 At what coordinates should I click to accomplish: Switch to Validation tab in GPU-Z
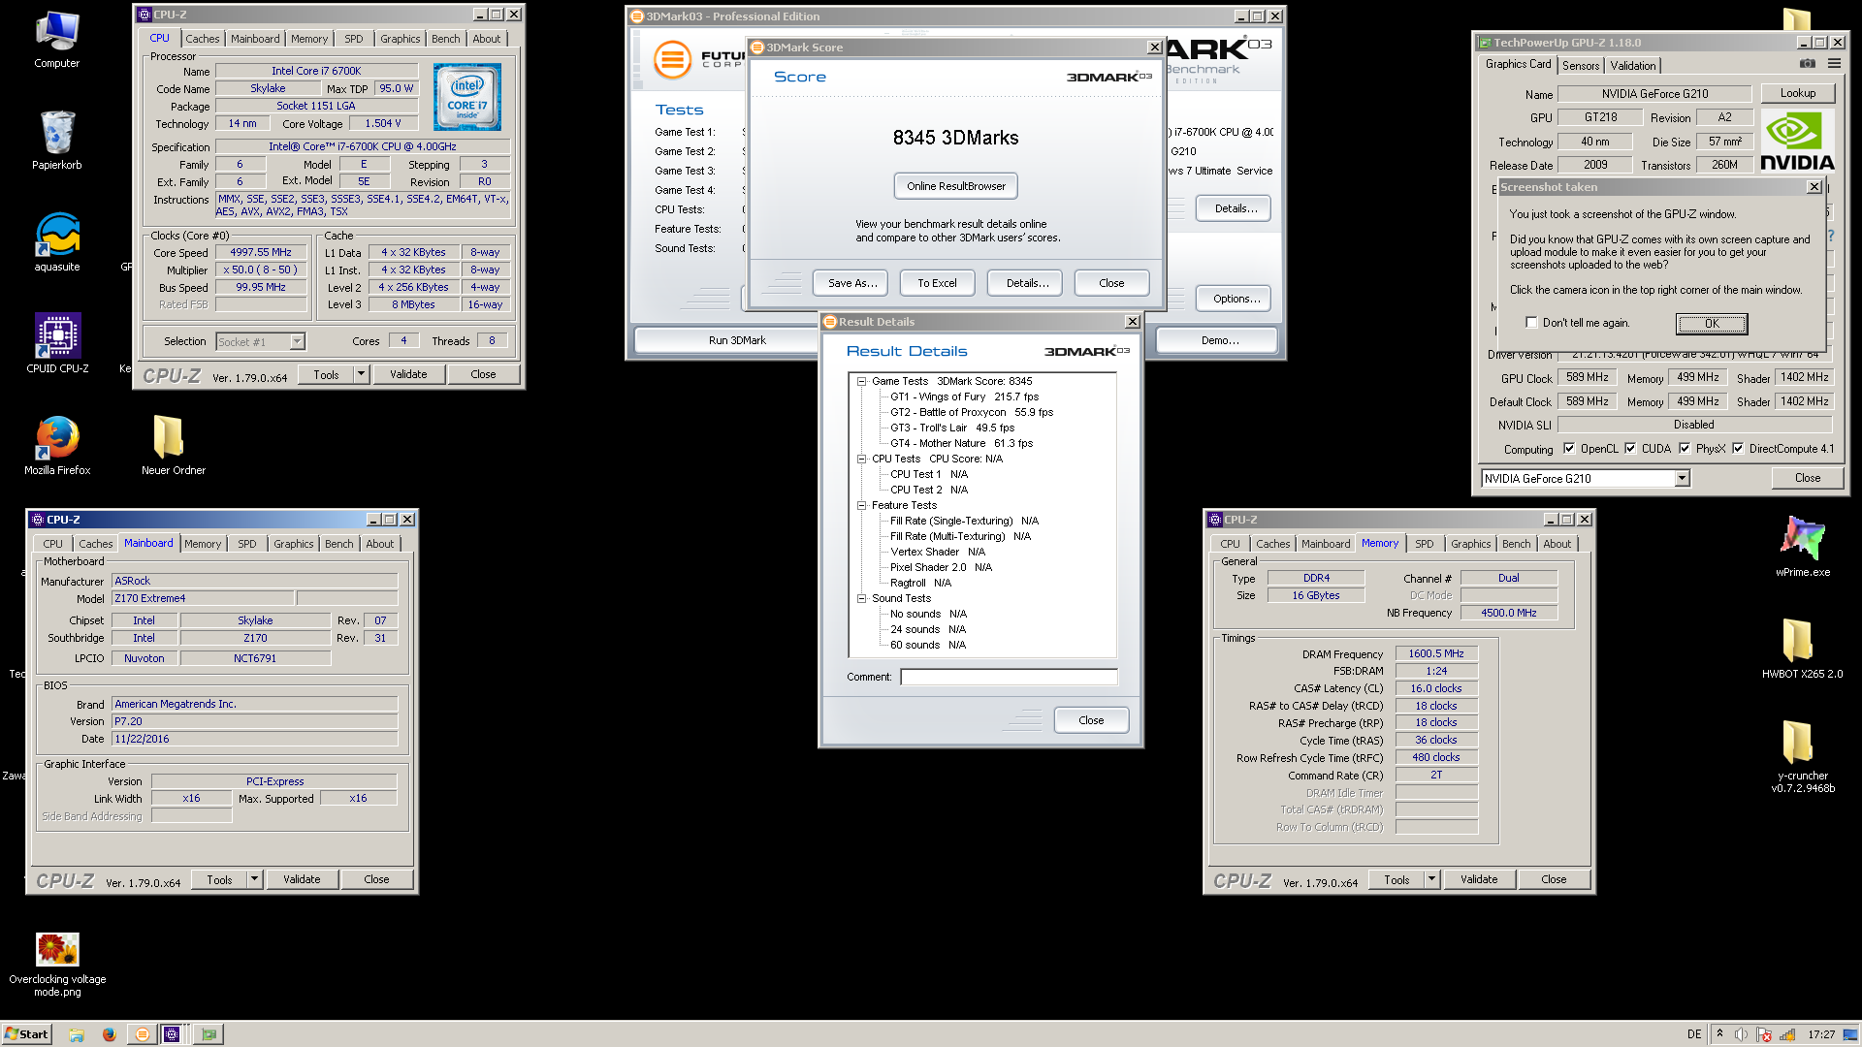pos(1633,66)
